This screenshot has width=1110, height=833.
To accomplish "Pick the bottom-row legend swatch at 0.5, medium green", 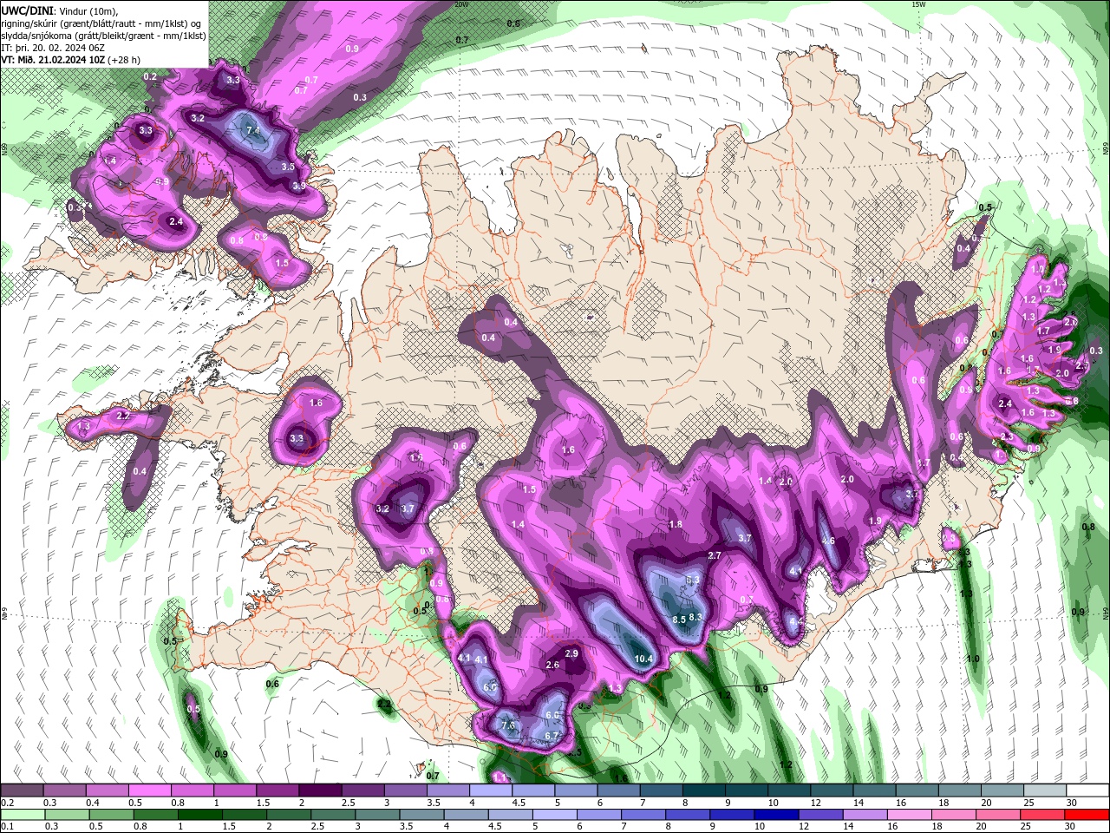I will tap(110, 815).
